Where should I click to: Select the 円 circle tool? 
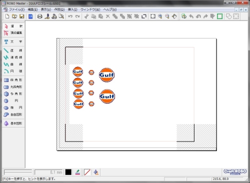point(13,100)
